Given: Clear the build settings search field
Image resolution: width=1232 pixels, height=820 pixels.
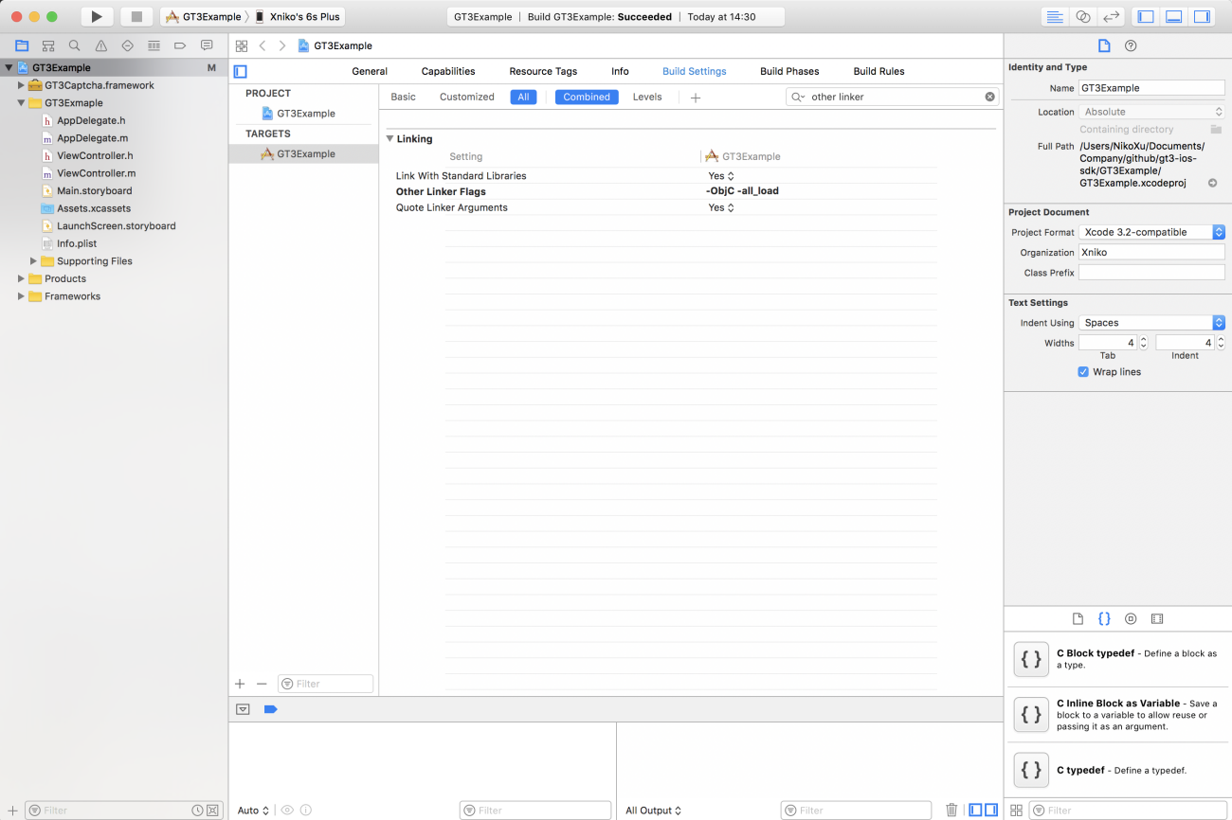Looking at the screenshot, I should coord(989,97).
